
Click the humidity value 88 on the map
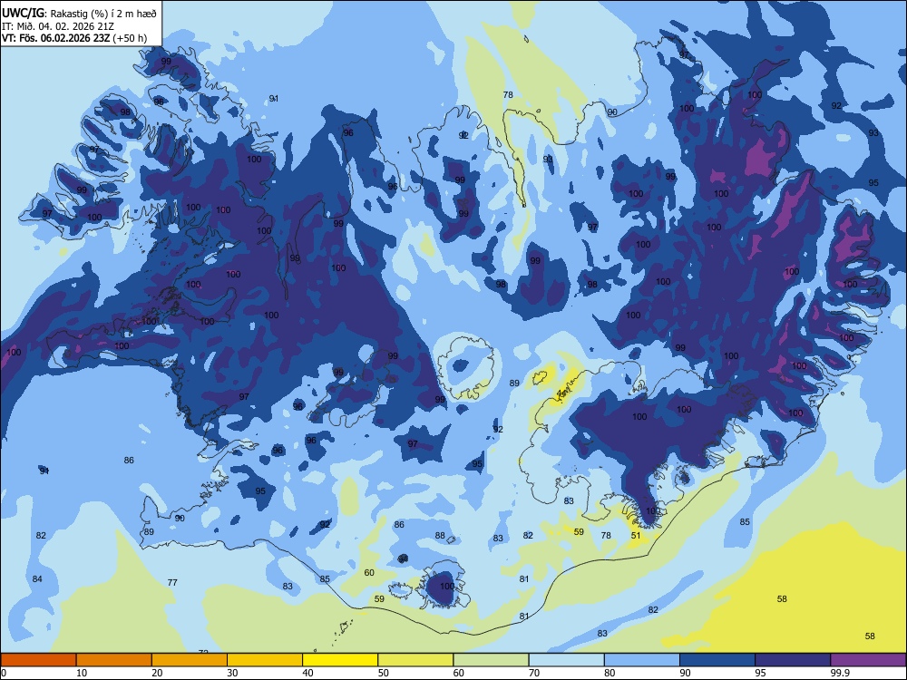(440, 536)
